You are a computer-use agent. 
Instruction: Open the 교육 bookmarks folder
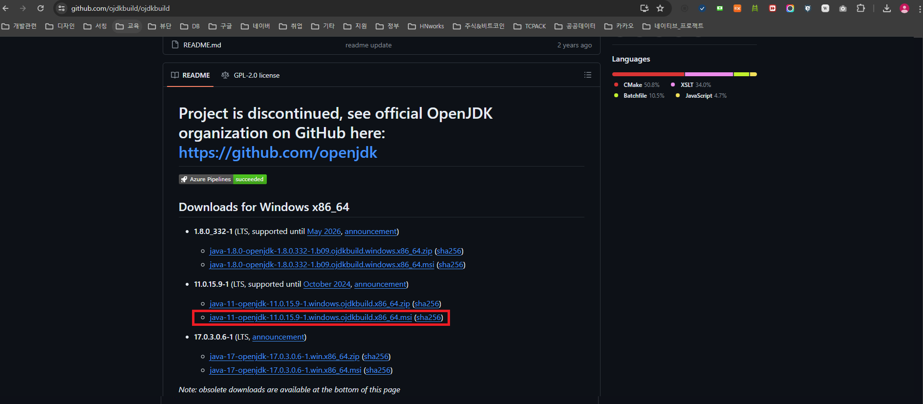coord(128,26)
